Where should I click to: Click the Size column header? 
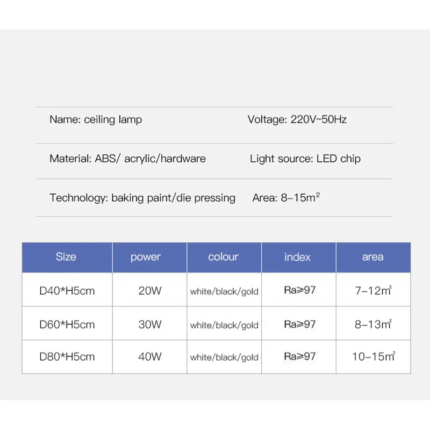pos(66,257)
